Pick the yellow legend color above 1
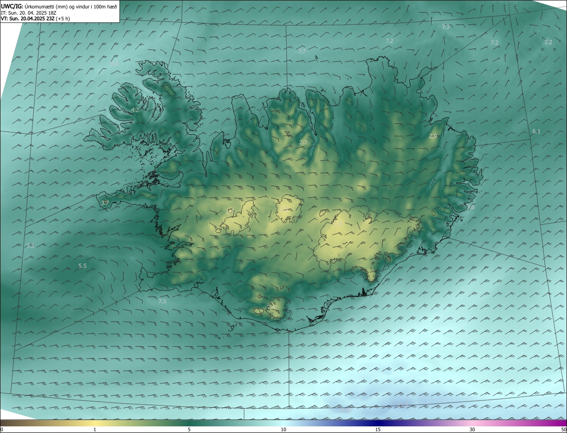The width and height of the screenshot is (567, 433). pyautogui.click(x=95, y=423)
